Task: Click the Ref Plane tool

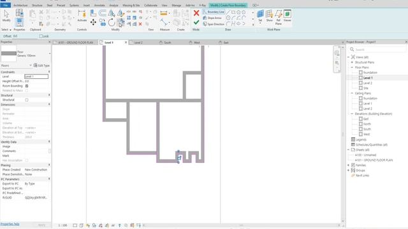Action: (279, 17)
